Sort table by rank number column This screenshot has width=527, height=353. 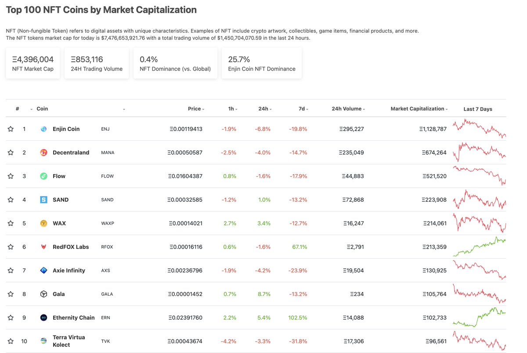click(x=17, y=109)
